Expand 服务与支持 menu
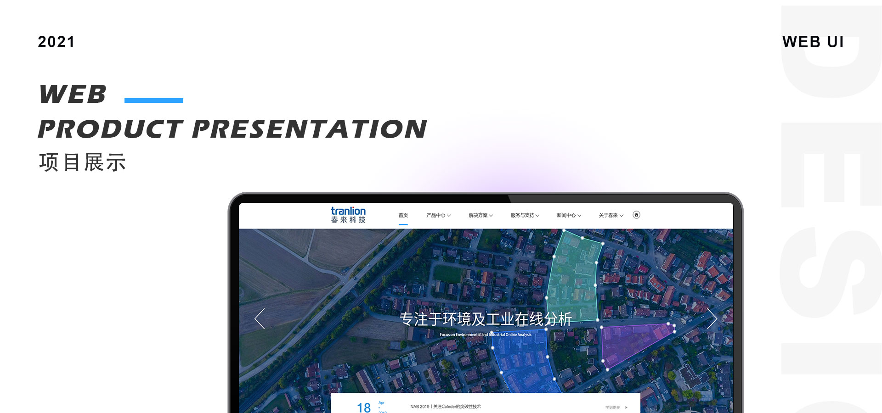The height and width of the screenshot is (413, 882). click(525, 215)
